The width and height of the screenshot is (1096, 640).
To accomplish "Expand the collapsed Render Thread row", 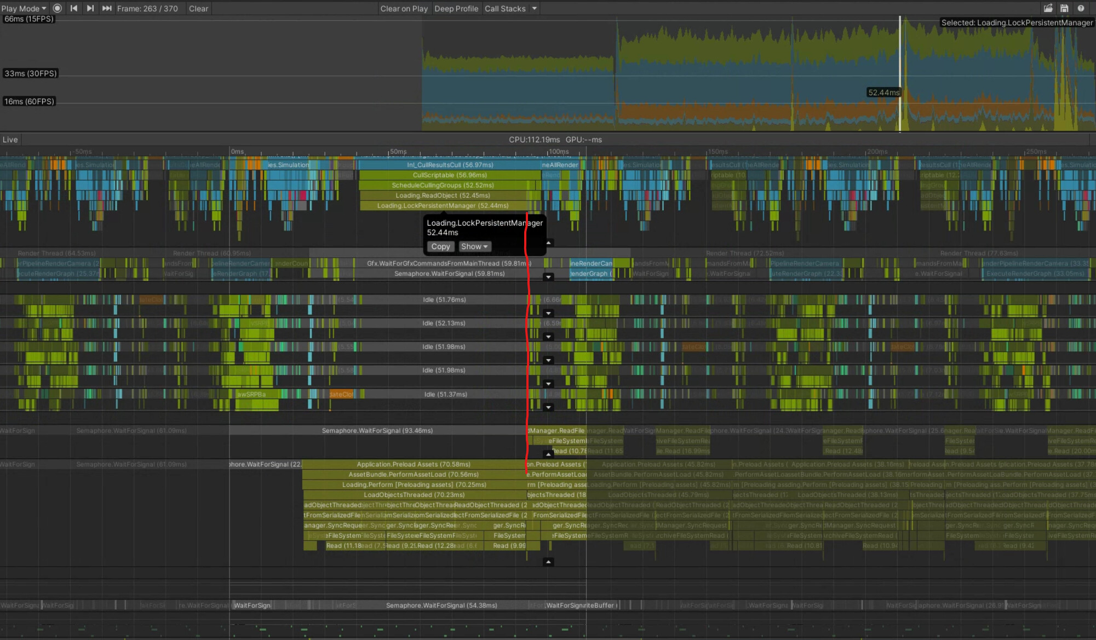I will [549, 277].
